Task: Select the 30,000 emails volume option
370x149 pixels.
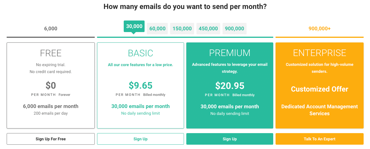Action: (x=134, y=27)
